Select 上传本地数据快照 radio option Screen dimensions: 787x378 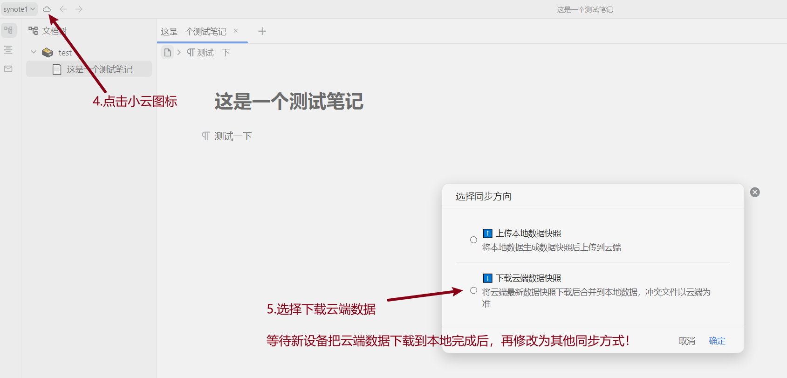pos(473,240)
